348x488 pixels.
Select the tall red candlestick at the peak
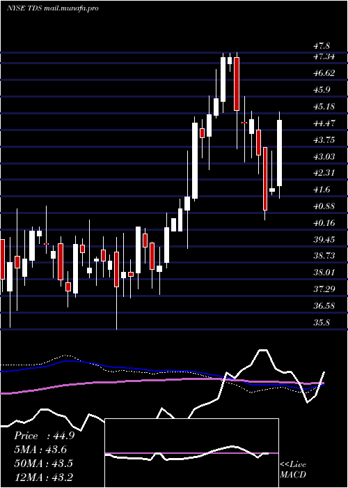[237, 84]
